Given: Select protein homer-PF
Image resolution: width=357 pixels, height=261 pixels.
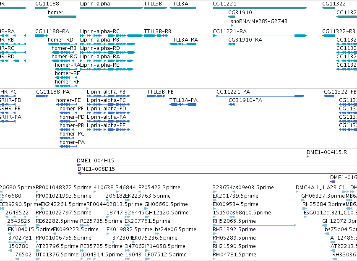Looking at the screenshot, I should [x=68, y=113].
